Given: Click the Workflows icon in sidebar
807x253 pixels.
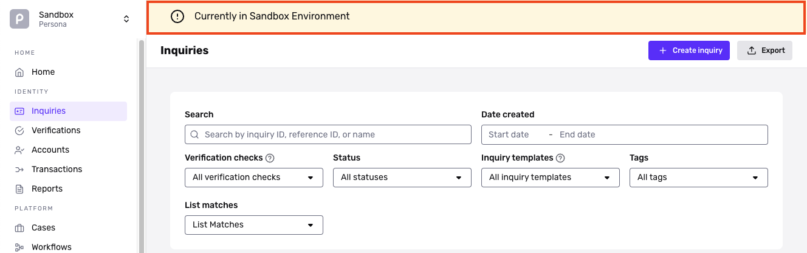Looking at the screenshot, I should coord(19,247).
